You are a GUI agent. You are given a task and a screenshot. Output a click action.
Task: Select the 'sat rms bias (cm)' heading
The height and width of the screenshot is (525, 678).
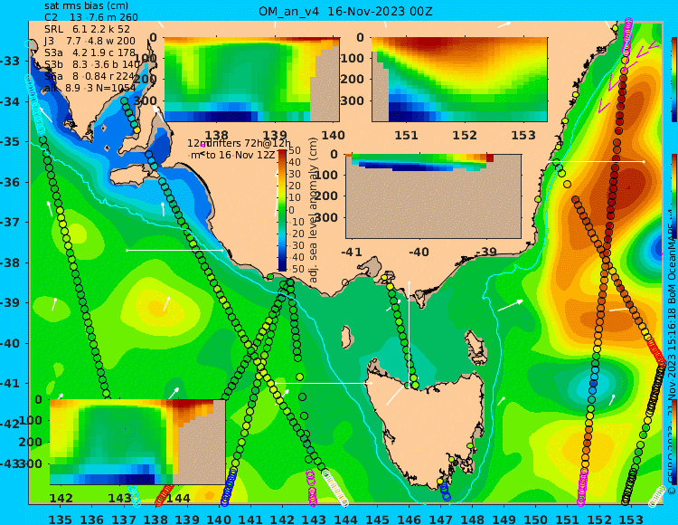tap(86, 5)
